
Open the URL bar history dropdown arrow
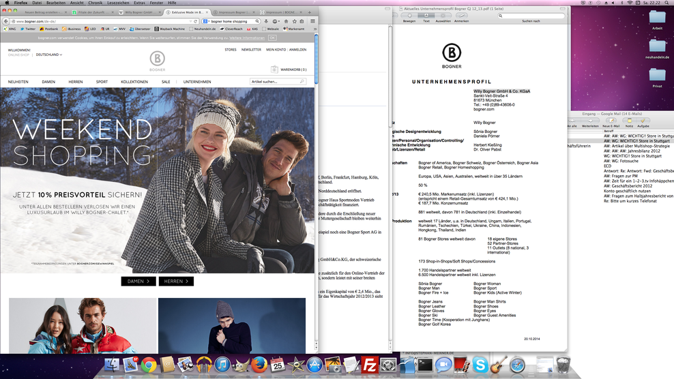coord(190,21)
